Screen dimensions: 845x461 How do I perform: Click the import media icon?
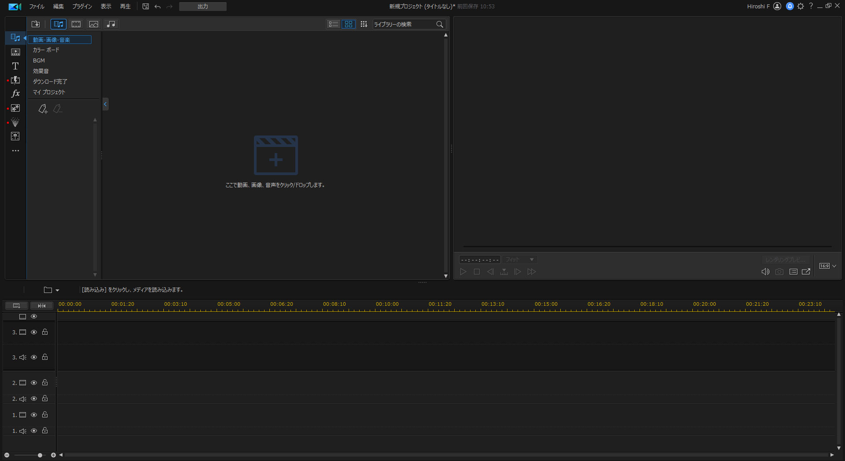click(36, 24)
